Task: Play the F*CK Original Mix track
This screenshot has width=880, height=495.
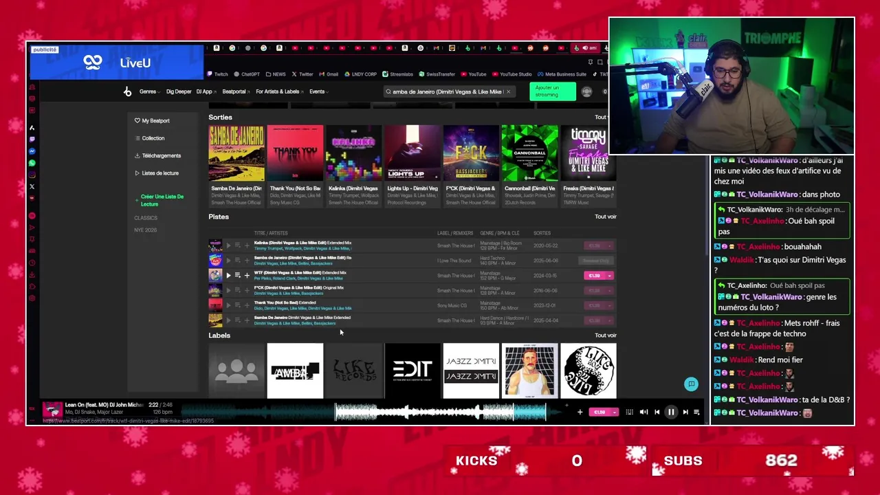Action: click(228, 290)
